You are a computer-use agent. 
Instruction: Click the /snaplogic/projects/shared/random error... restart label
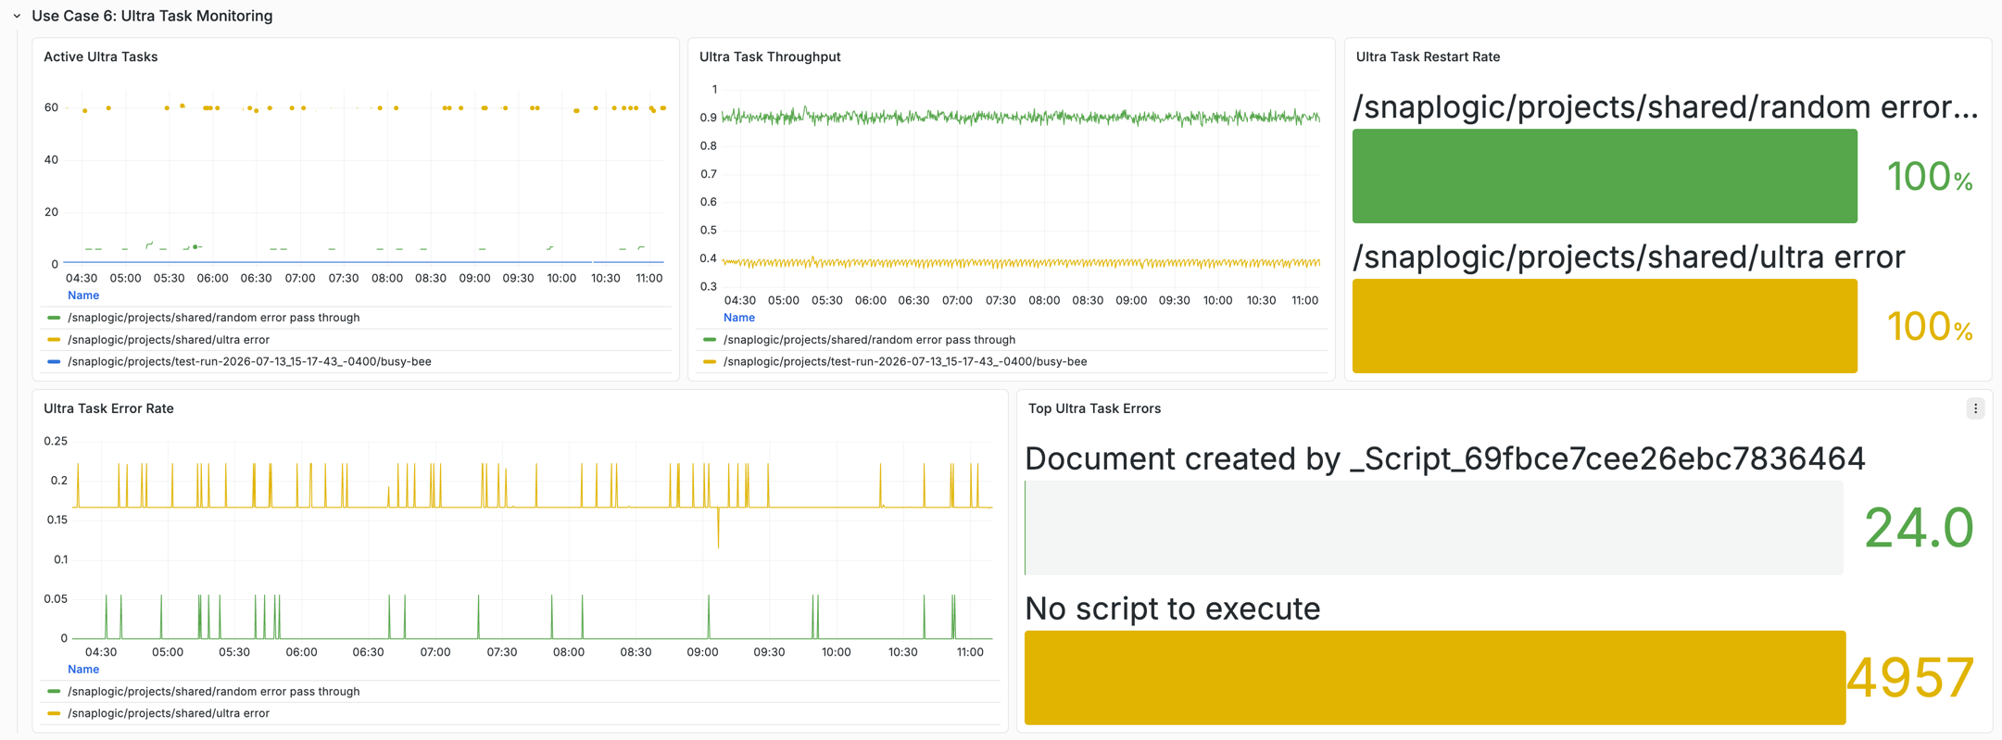(1665, 107)
